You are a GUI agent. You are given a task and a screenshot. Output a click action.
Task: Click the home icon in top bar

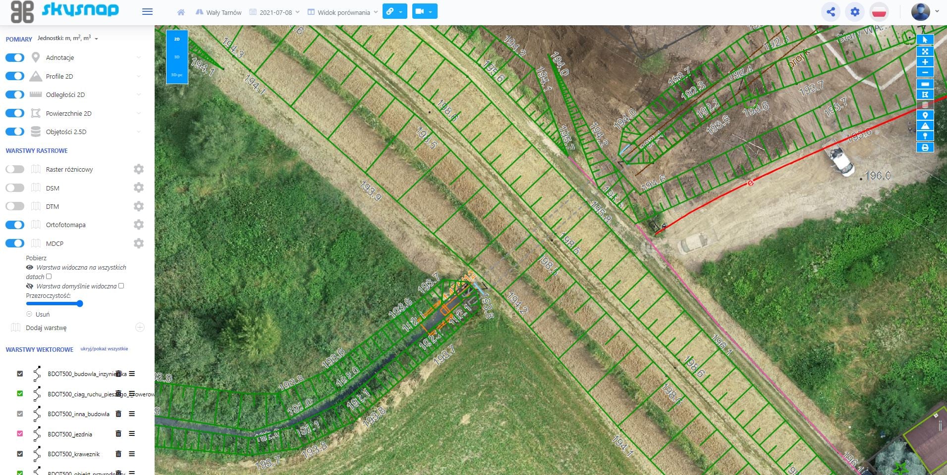click(181, 12)
